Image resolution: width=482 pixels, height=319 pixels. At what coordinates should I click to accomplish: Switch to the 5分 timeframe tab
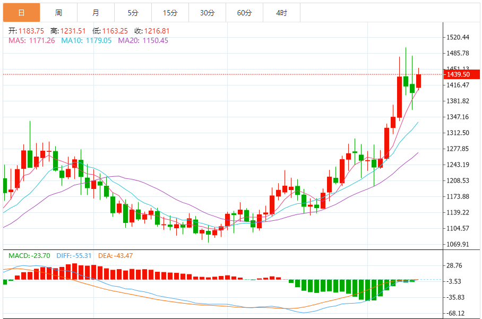tap(133, 12)
